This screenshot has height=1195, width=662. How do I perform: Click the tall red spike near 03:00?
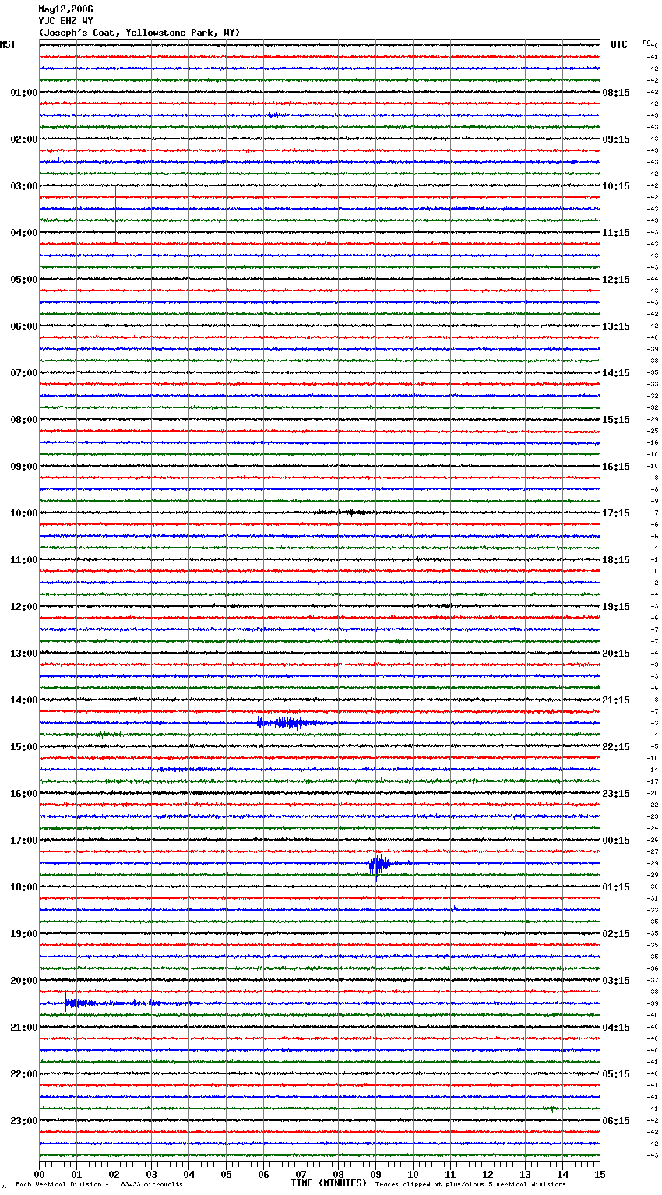[x=115, y=214]
